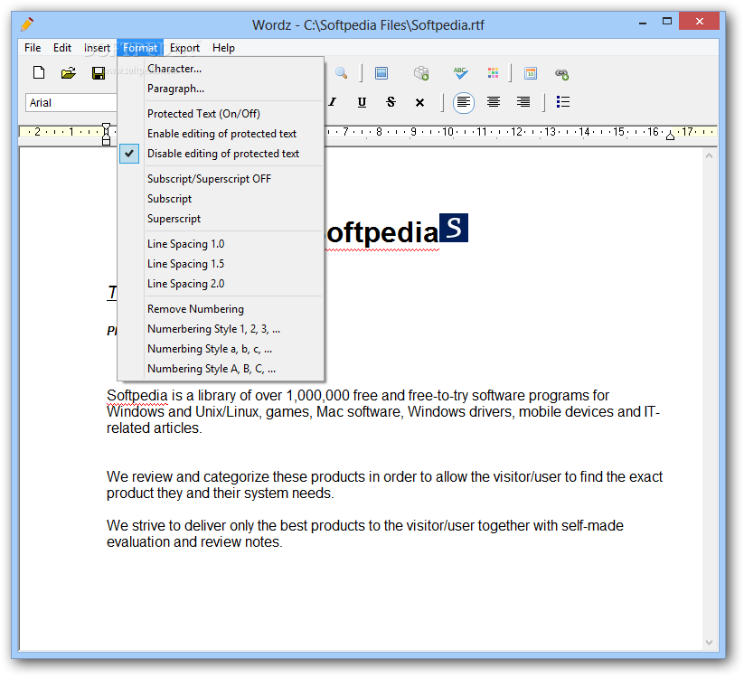Toggle strikethrough formatting
This screenshot has height=677, width=744.
391,102
